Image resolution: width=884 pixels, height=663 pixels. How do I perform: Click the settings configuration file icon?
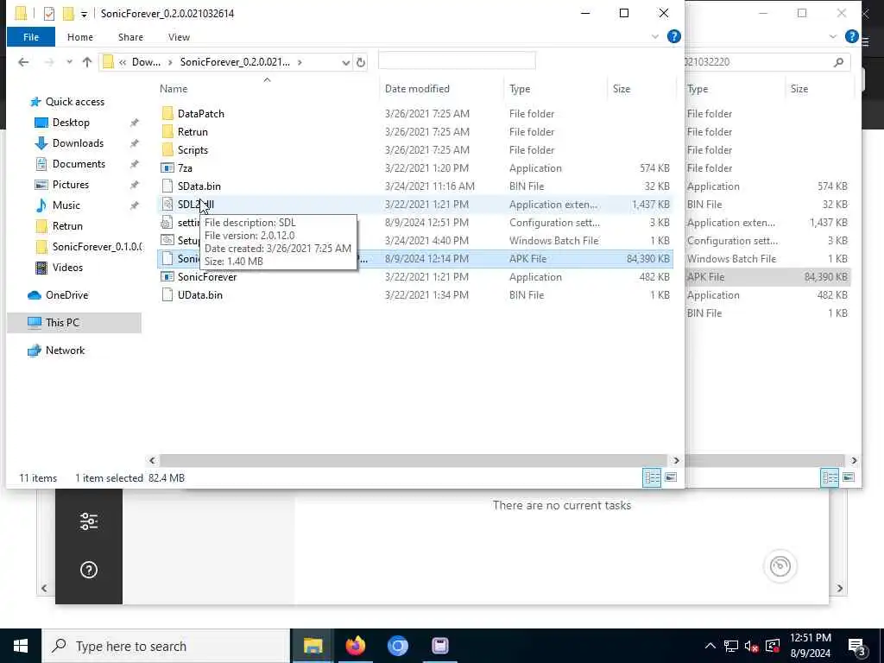167,223
